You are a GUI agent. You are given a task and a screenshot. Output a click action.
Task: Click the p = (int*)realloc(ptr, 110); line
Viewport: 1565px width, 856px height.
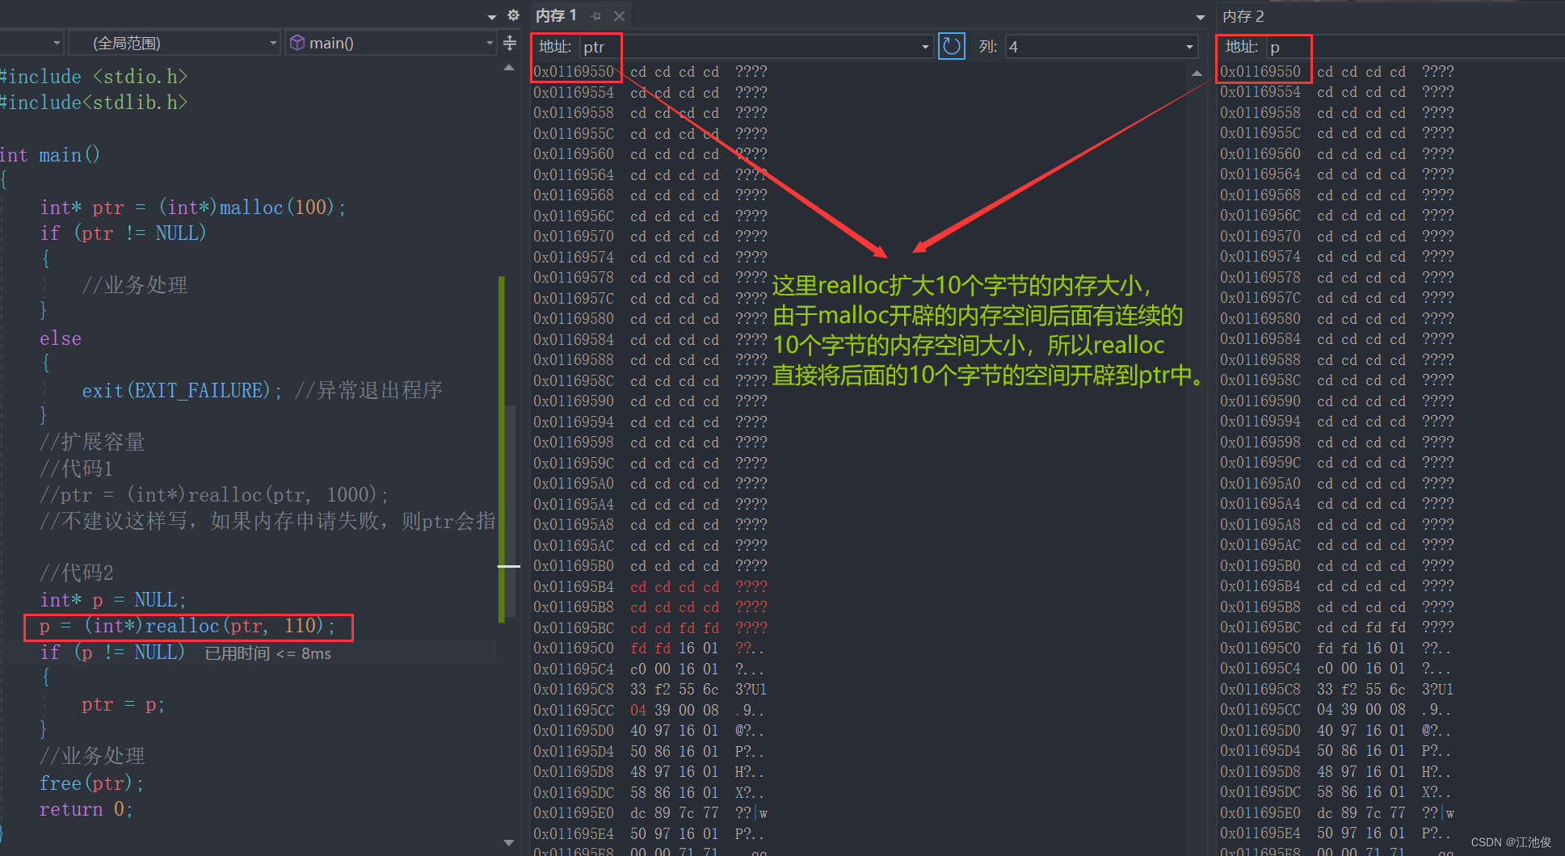point(187,626)
